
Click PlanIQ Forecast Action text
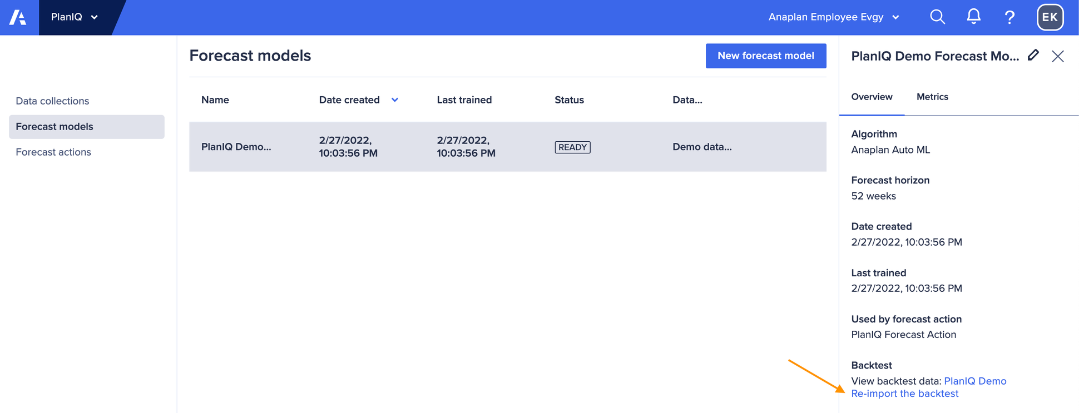[x=904, y=335]
